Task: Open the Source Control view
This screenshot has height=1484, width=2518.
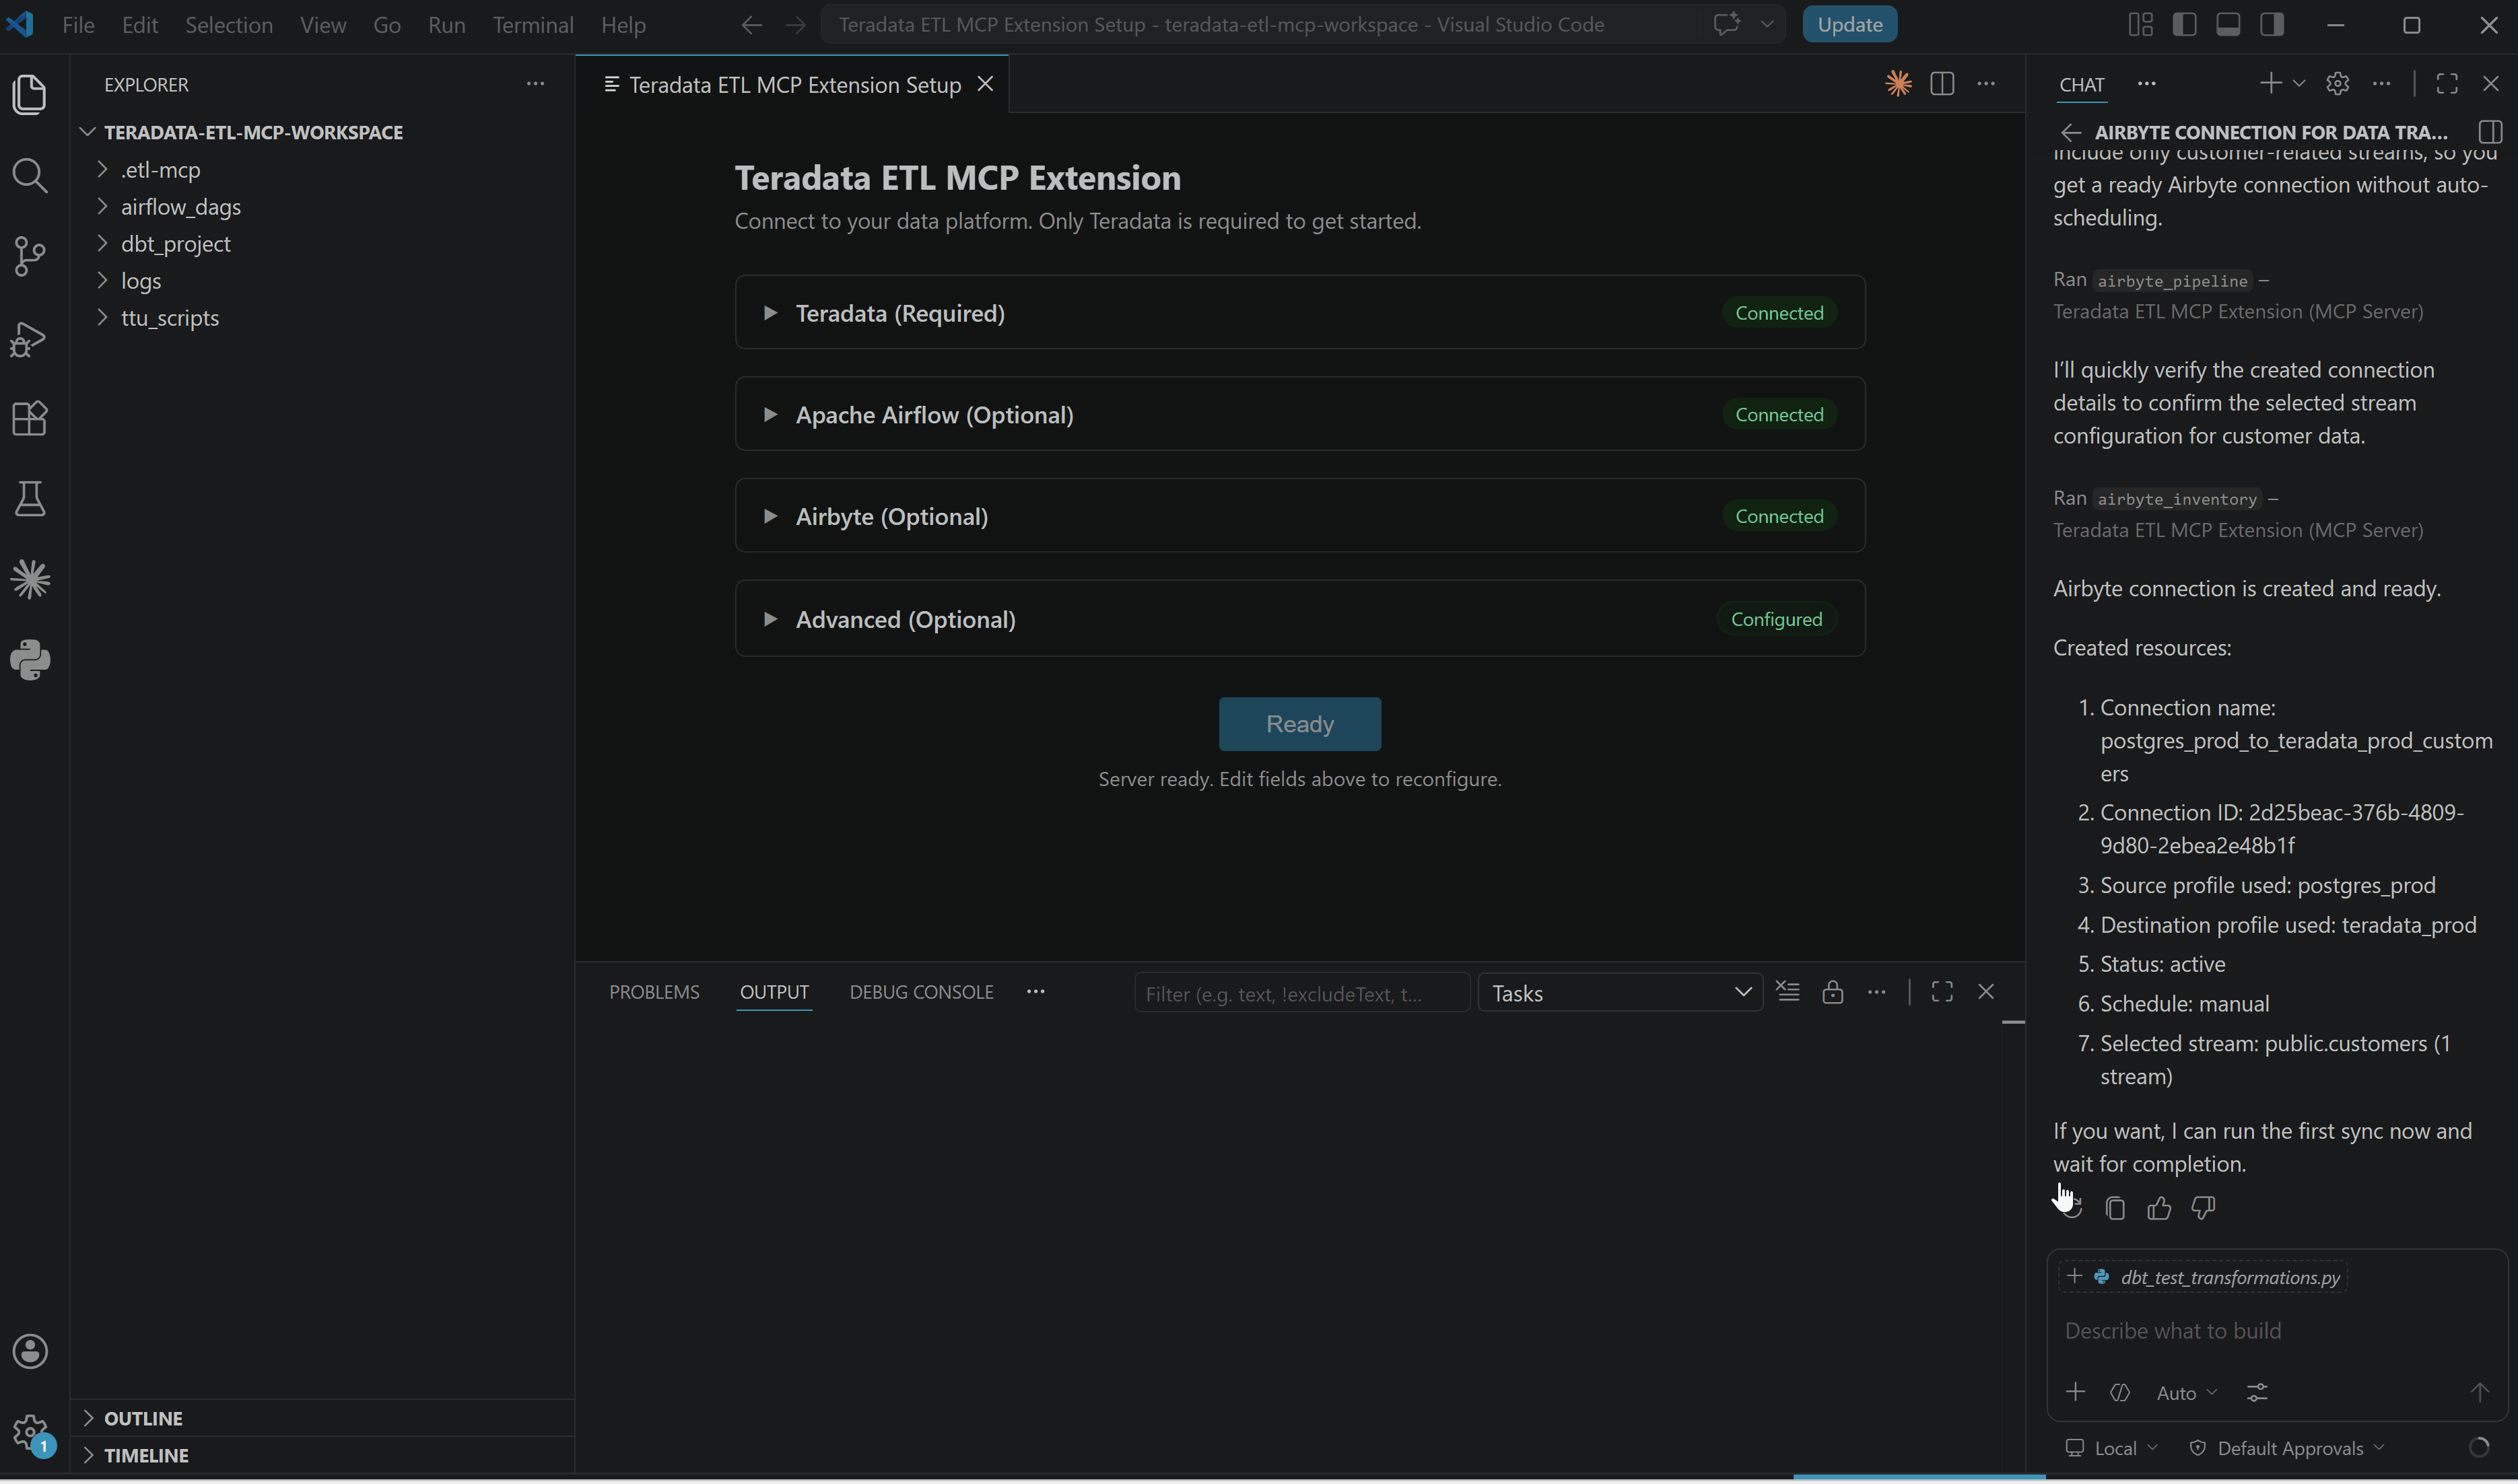Action: pyautogui.click(x=30, y=257)
